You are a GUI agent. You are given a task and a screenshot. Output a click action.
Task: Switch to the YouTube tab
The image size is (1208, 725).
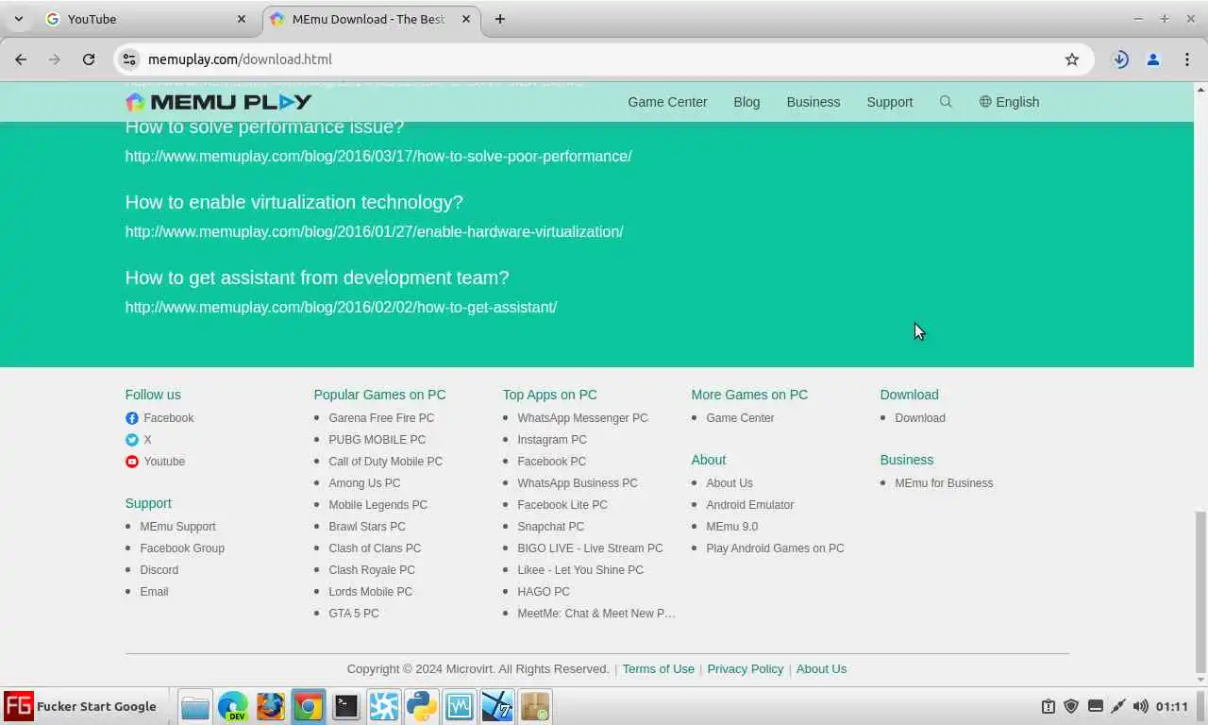click(146, 19)
